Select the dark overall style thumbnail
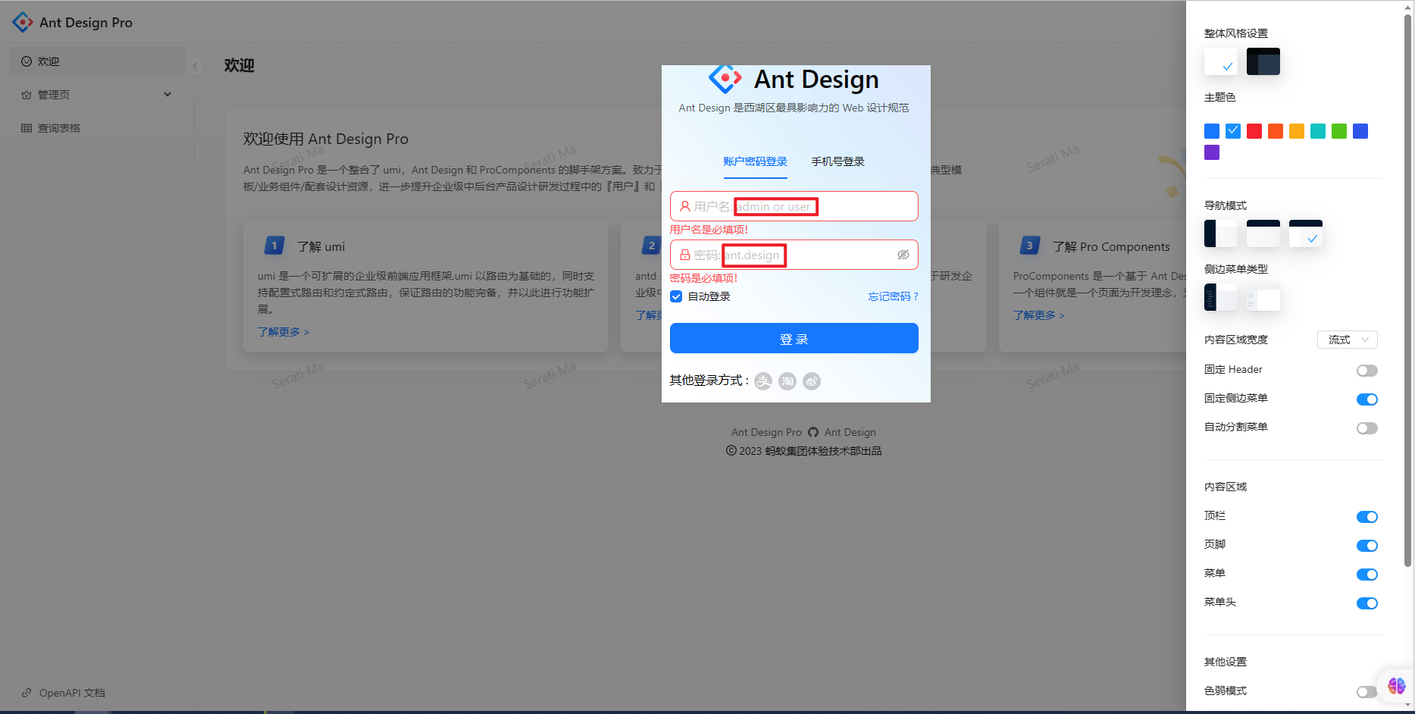Image resolution: width=1415 pixels, height=714 pixels. [x=1263, y=61]
